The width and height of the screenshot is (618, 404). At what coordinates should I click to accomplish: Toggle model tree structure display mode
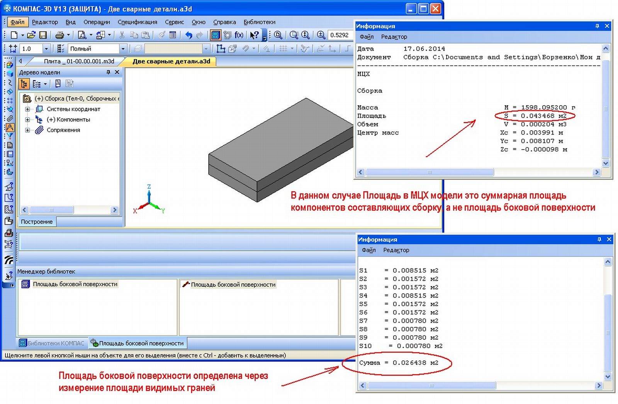24,84
